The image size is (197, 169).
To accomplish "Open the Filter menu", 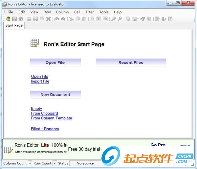I will point(90,12).
